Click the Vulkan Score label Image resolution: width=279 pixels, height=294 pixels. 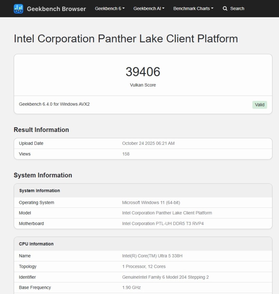click(143, 85)
